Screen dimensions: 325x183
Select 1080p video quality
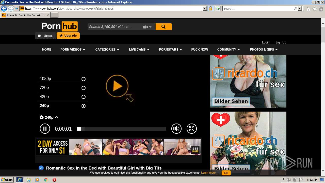62,79
